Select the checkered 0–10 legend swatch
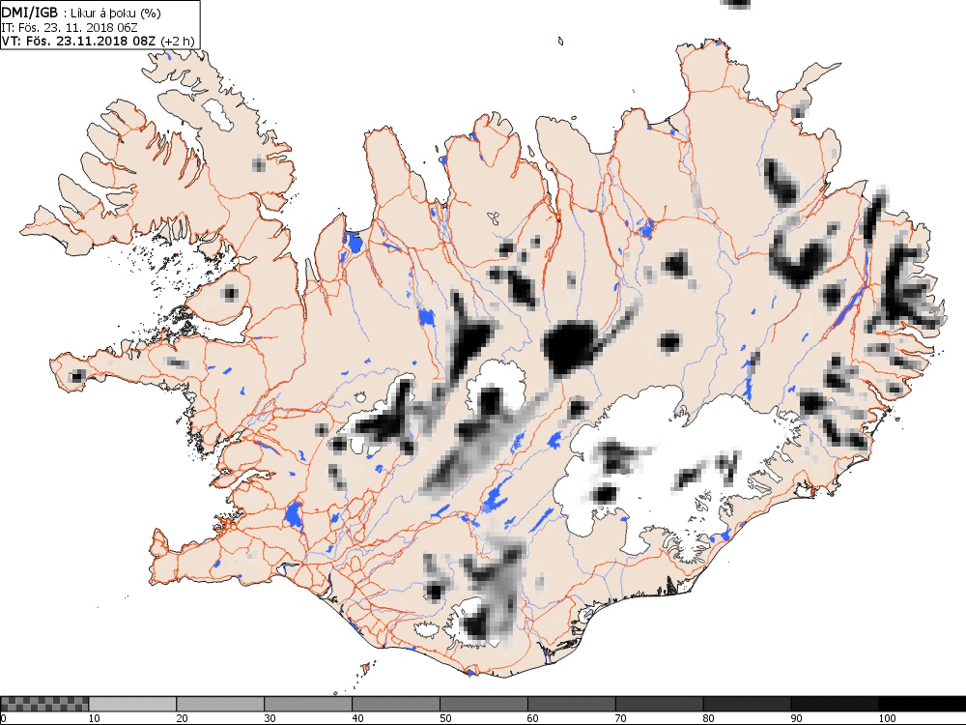 point(44,704)
